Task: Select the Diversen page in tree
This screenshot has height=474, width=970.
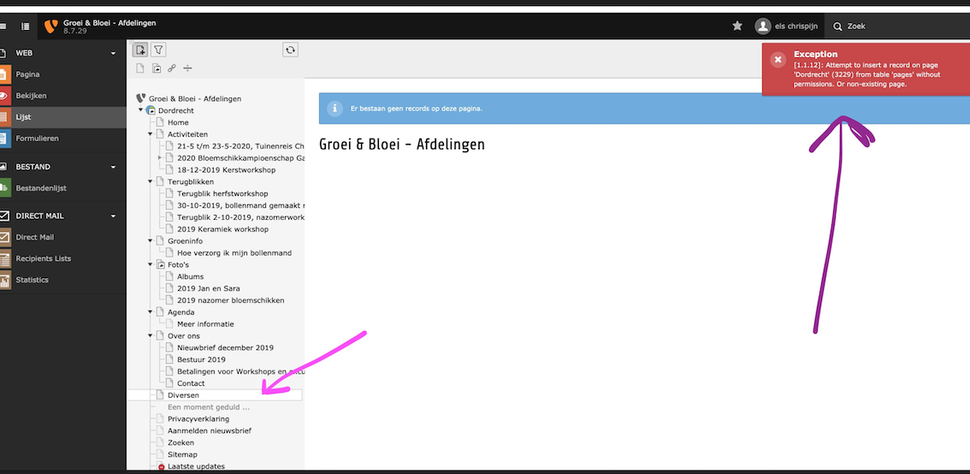Action: [183, 395]
